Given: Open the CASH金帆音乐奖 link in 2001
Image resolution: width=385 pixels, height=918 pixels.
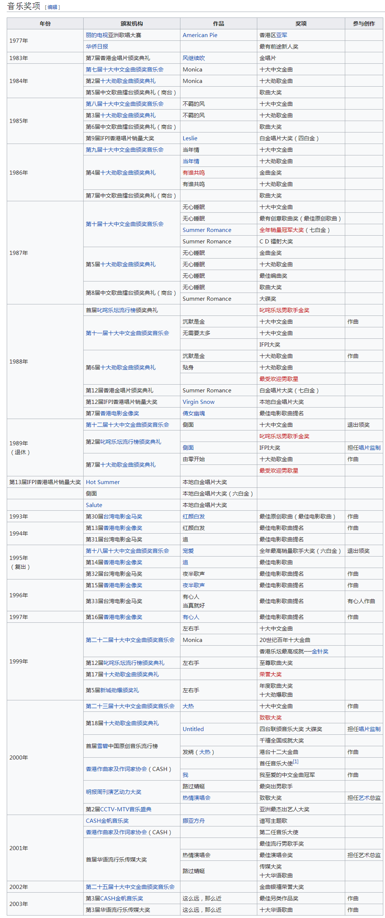Looking at the screenshot, I should pos(107,821).
